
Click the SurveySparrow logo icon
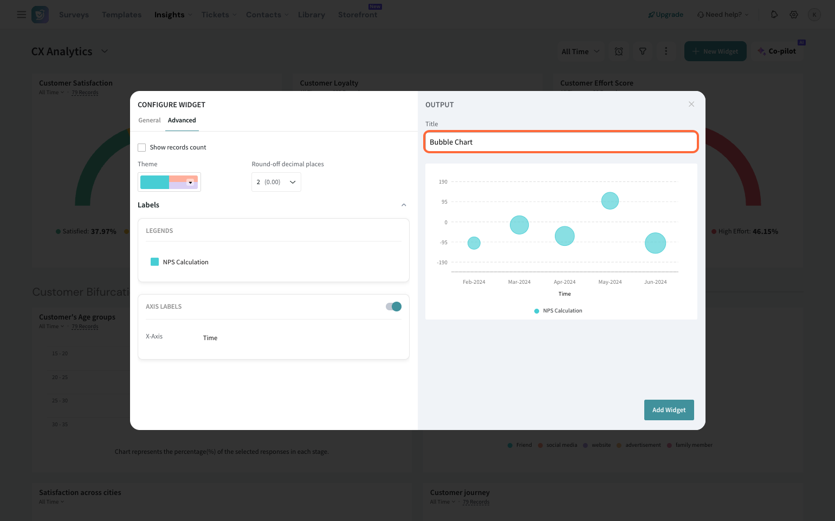coord(40,15)
